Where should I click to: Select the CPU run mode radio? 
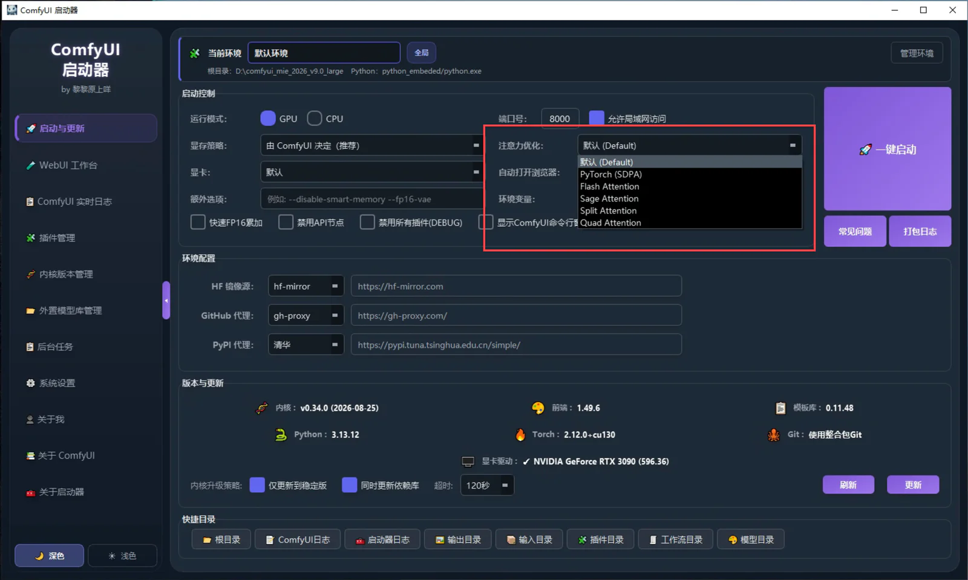[315, 119]
